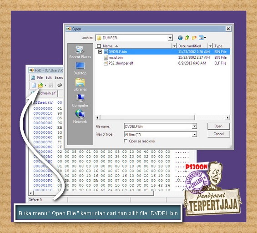Viewport: 257px width, 233px height.
Task: Open dropdown arrow beside HxD open icon
Action: click(45, 85)
